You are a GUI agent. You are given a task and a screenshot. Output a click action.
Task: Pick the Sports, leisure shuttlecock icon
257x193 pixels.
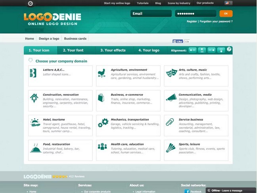(x=171, y=147)
